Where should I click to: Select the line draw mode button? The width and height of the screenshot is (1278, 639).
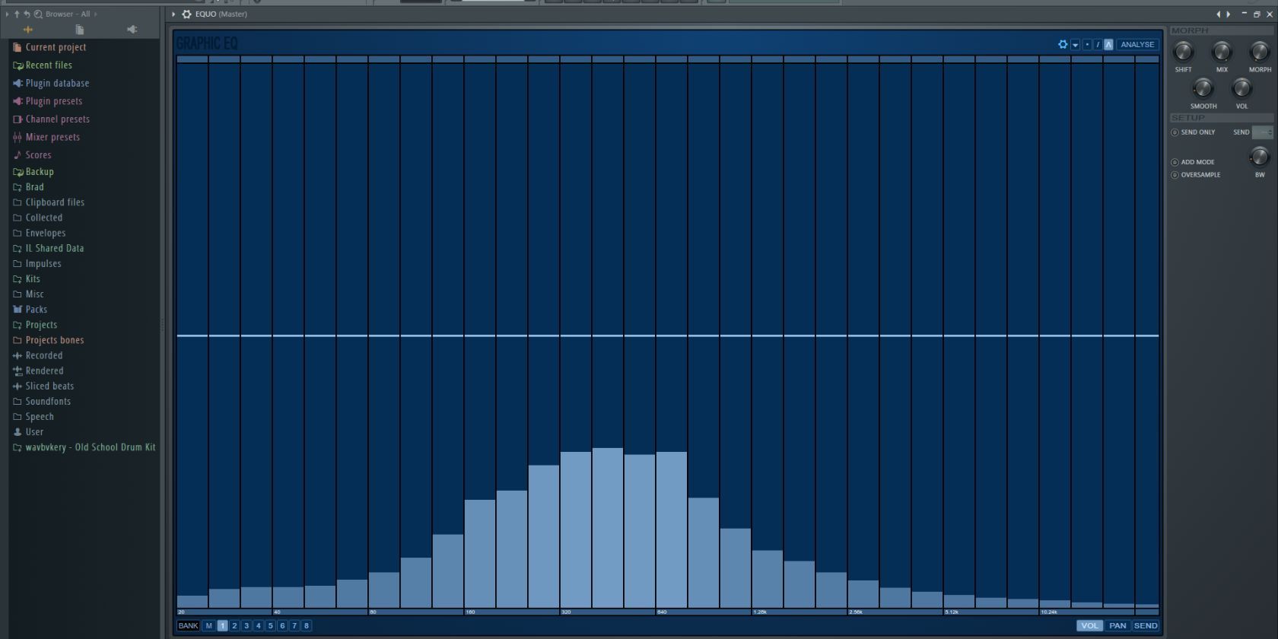1098,44
